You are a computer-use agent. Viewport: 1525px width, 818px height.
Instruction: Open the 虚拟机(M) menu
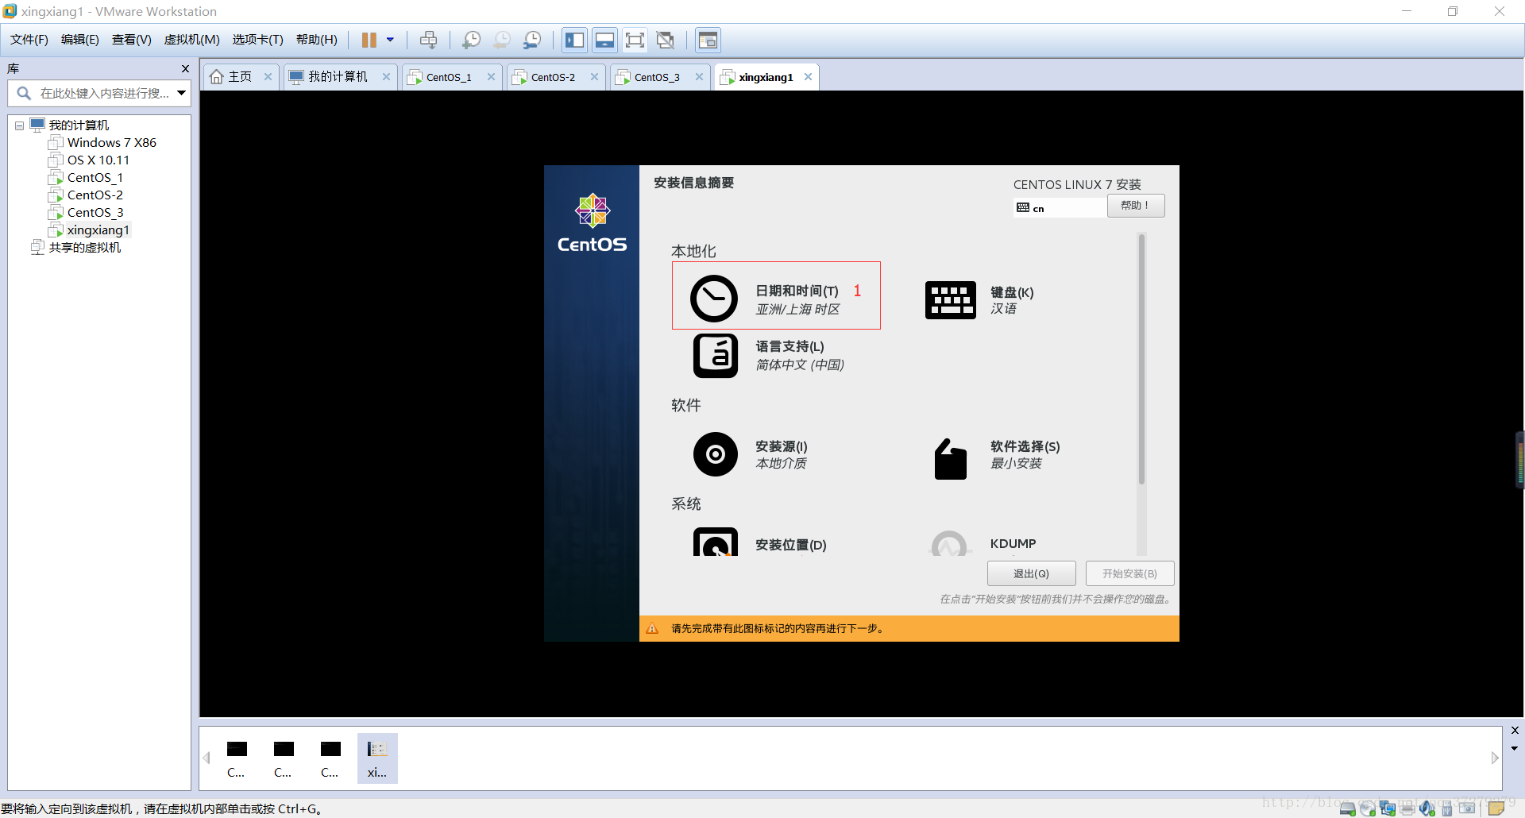tap(192, 40)
